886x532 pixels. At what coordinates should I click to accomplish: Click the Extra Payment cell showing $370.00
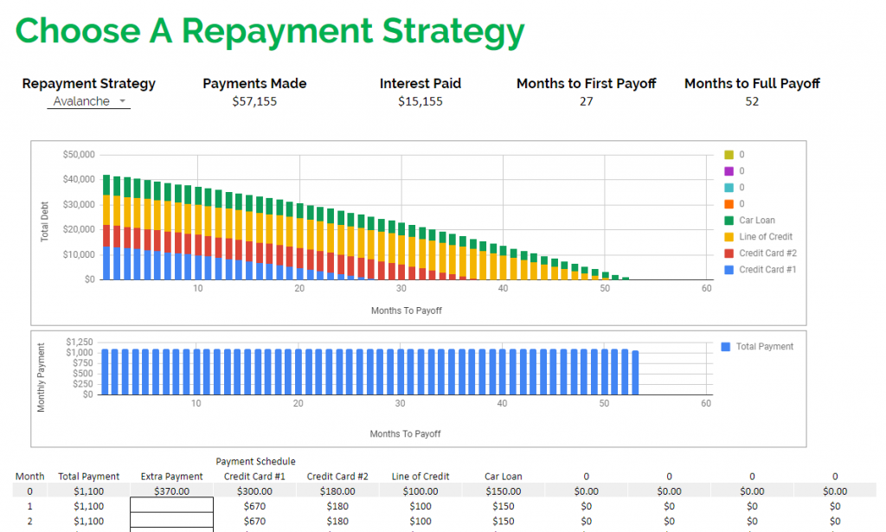pos(171,490)
